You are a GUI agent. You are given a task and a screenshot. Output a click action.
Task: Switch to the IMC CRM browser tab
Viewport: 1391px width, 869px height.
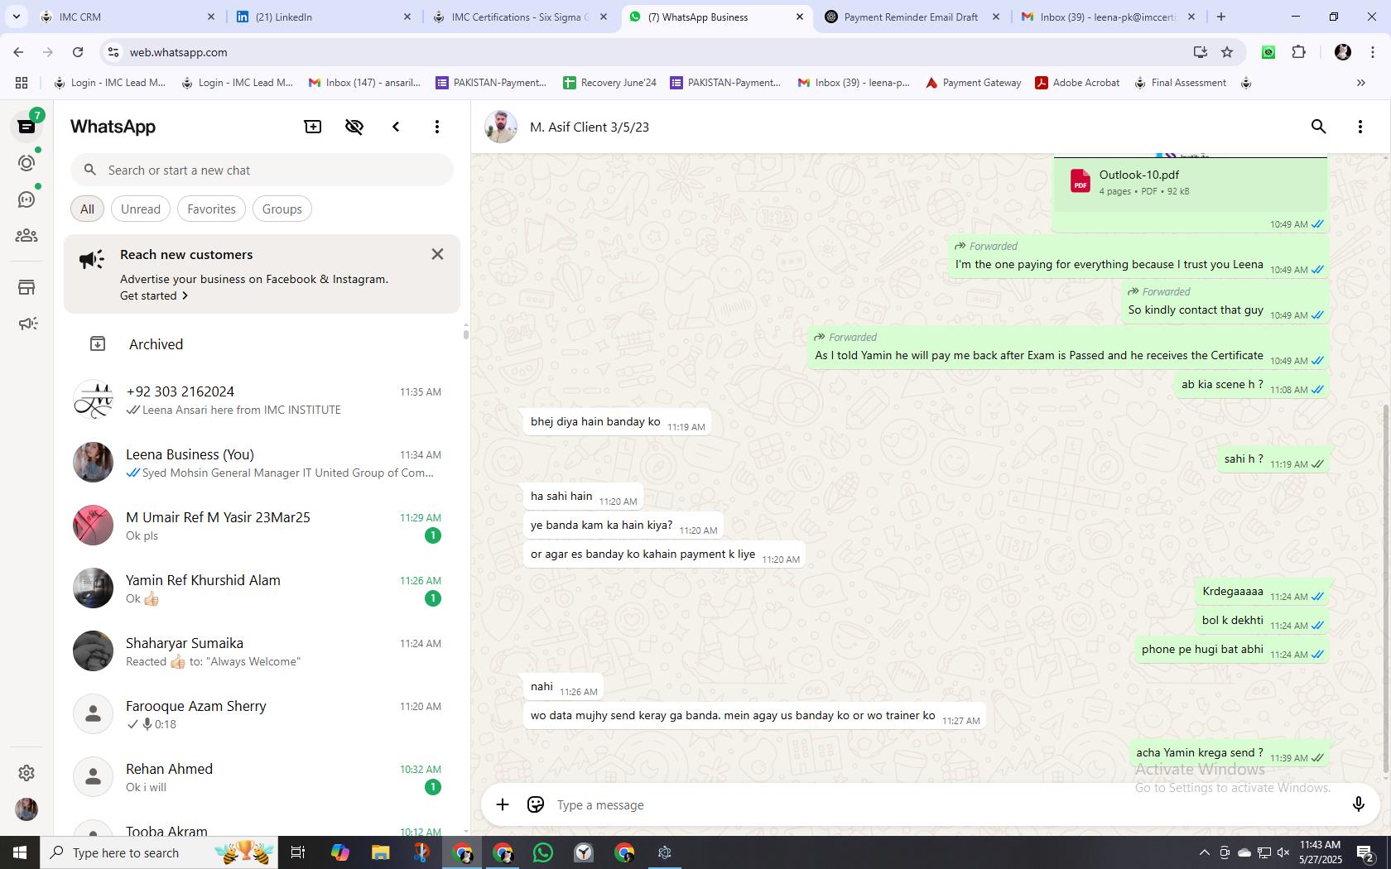pyautogui.click(x=128, y=17)
